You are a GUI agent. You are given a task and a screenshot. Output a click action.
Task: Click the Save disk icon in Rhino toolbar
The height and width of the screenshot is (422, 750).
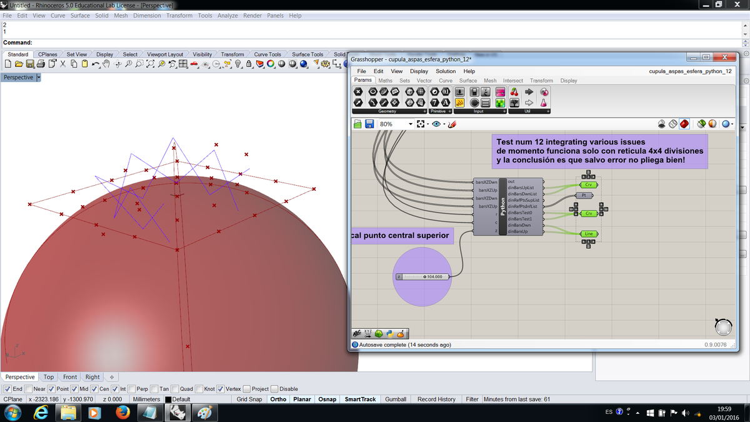pos(29,64)
